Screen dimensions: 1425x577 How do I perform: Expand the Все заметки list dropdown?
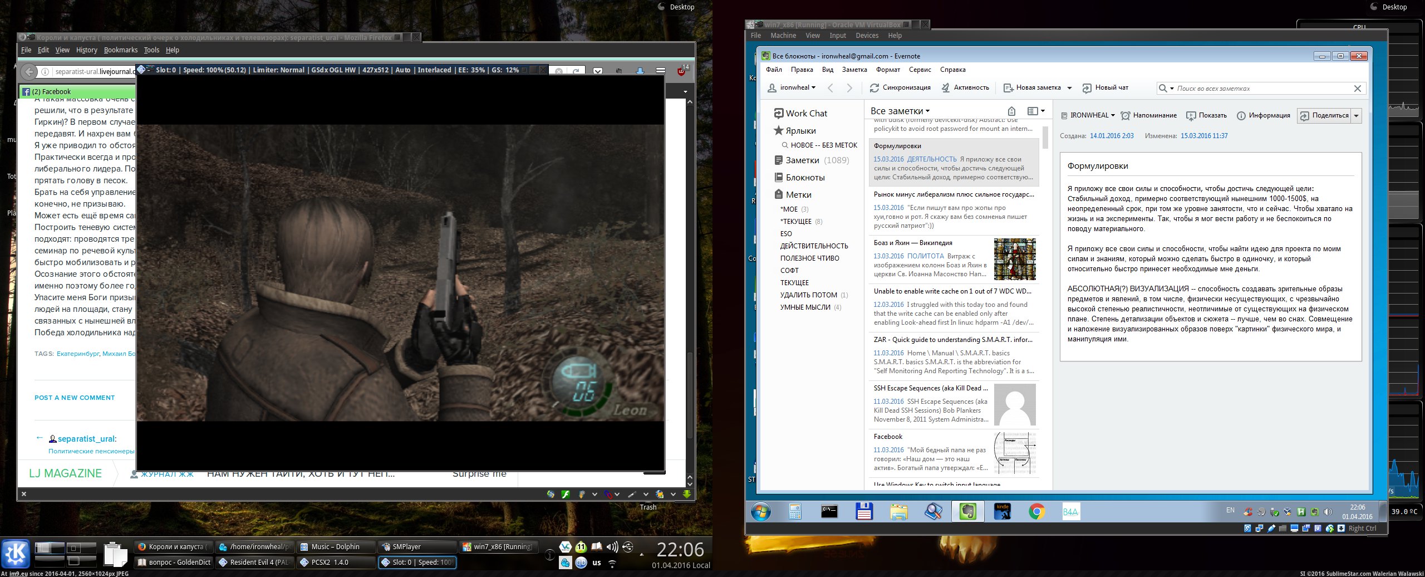pyautogui.click(x=900, y=111)
